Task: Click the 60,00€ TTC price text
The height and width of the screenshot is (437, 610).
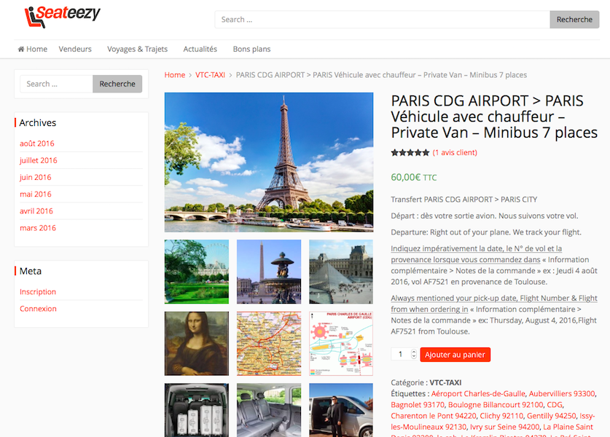Action: click(x=413, y=177)
